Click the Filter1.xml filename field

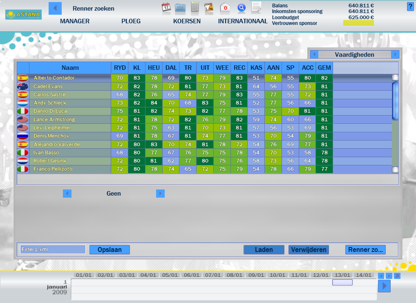click(x=52, y=249)
